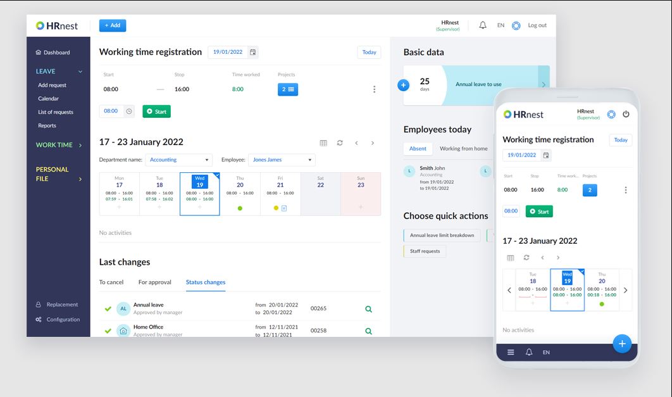This screenshot has height=397, width=672.
Task: Open Calendar in sidebar
Action: 49,98
